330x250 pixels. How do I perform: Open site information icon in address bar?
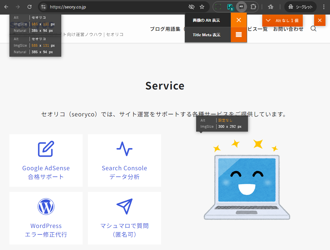click(43, 7)
